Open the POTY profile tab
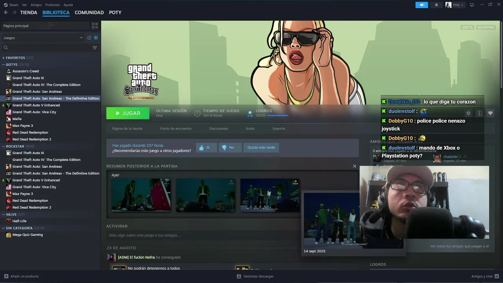 pyautogui.click(x=115, y=13)
